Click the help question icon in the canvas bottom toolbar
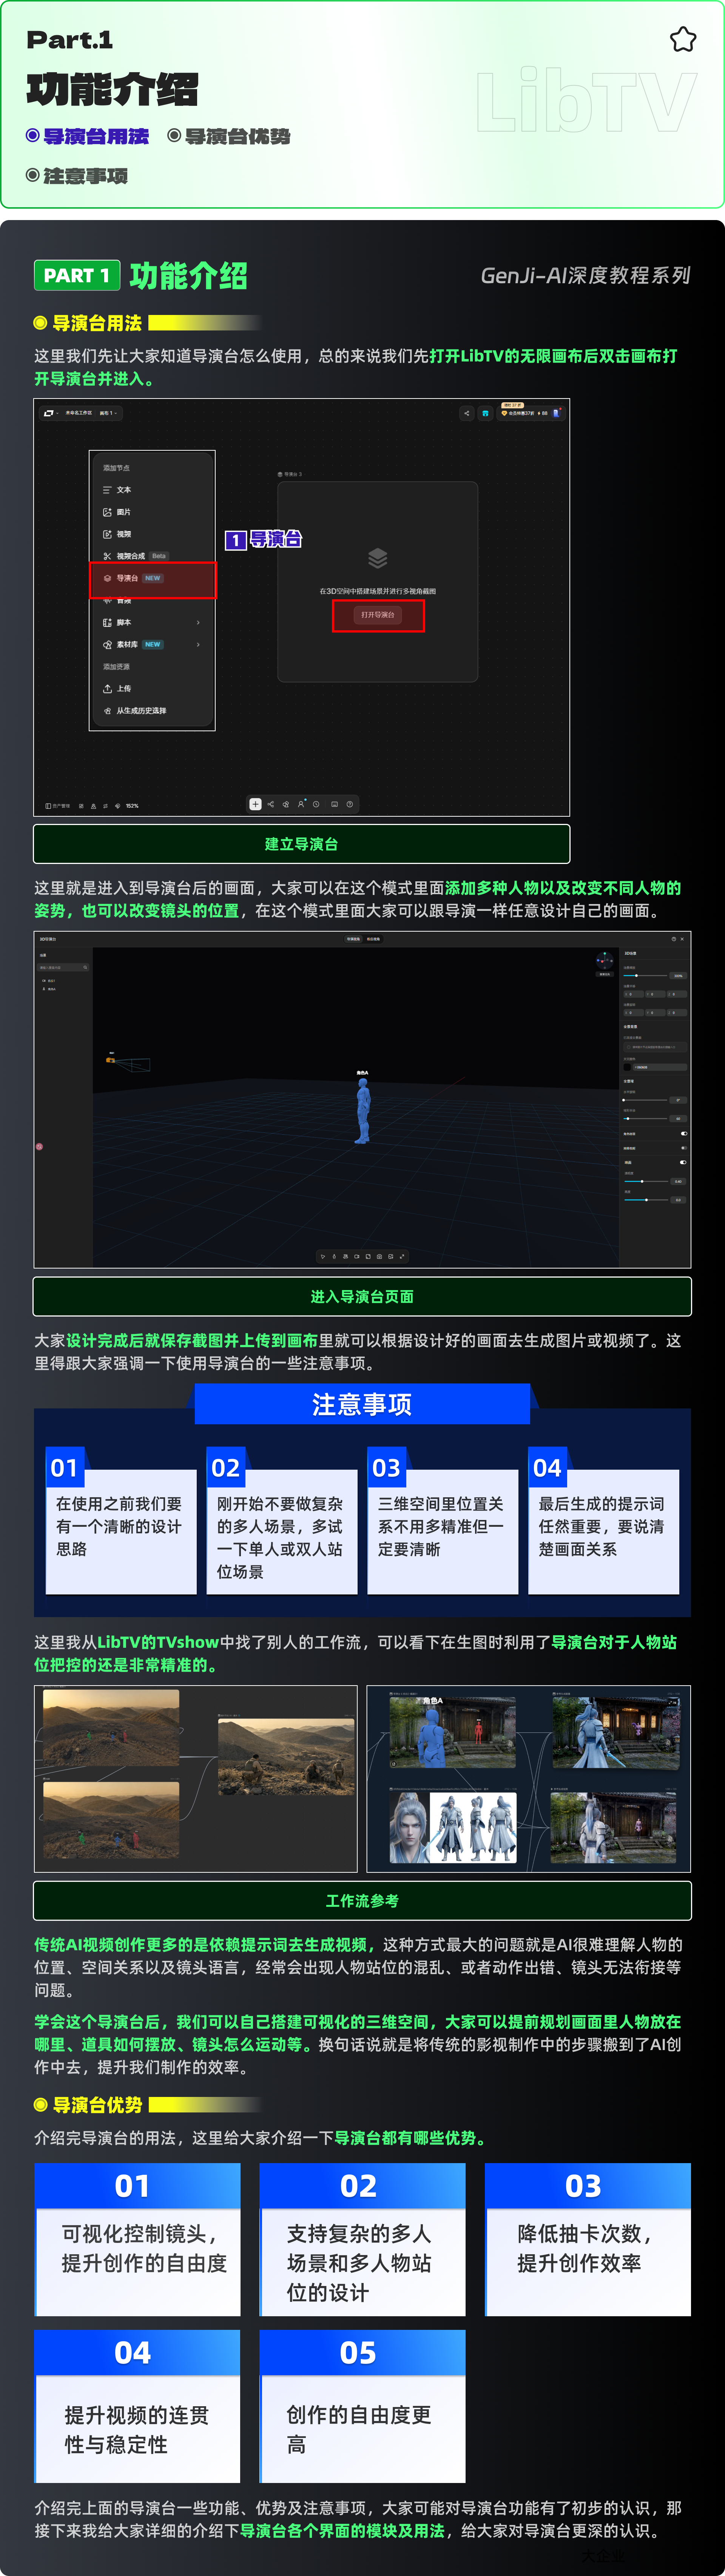Image resolution: width=725 pixels, height=2576 pixels. point(350,804)
